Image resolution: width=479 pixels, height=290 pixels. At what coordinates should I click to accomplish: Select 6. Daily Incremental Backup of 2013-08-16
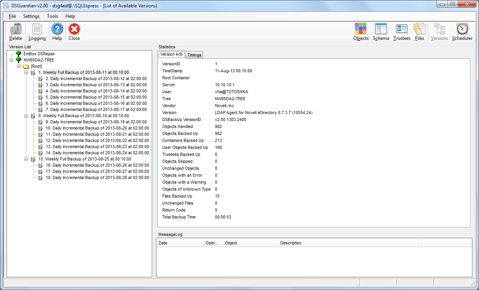pyautogui.click(x=96, y=103)
